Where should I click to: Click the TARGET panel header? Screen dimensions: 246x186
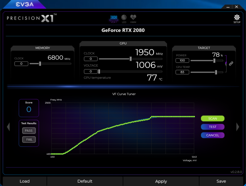204,48
